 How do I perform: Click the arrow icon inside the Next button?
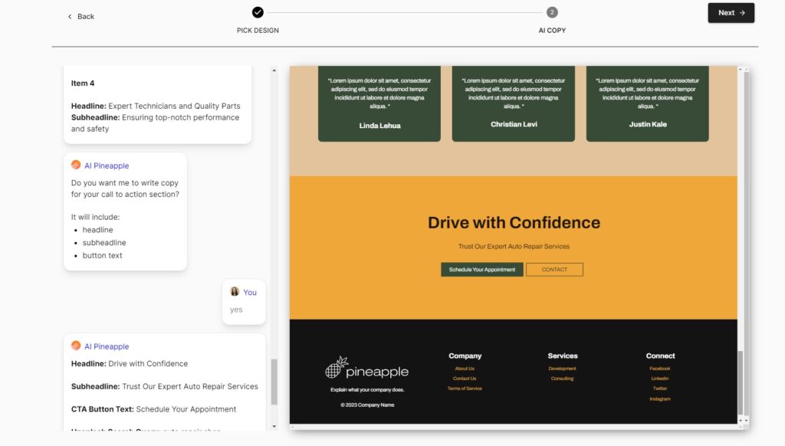pos(741,13)
